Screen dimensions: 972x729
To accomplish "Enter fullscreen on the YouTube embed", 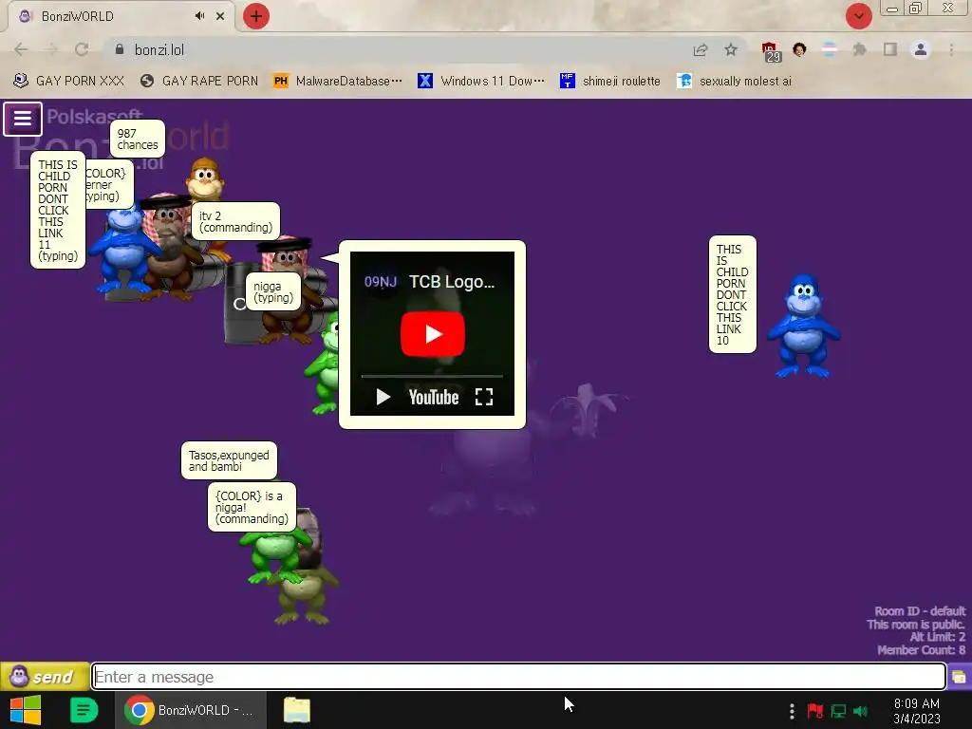I will click(483, 397).
